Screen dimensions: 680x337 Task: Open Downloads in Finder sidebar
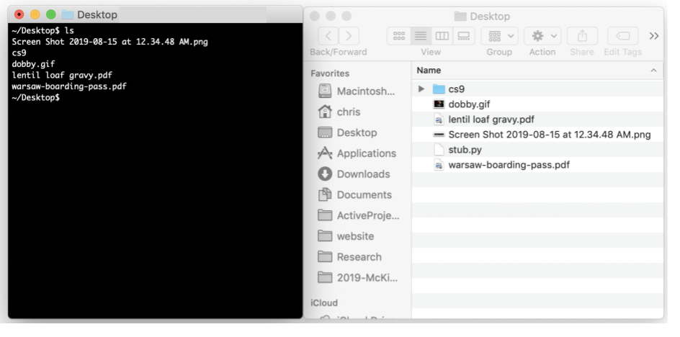pos(354,174)
